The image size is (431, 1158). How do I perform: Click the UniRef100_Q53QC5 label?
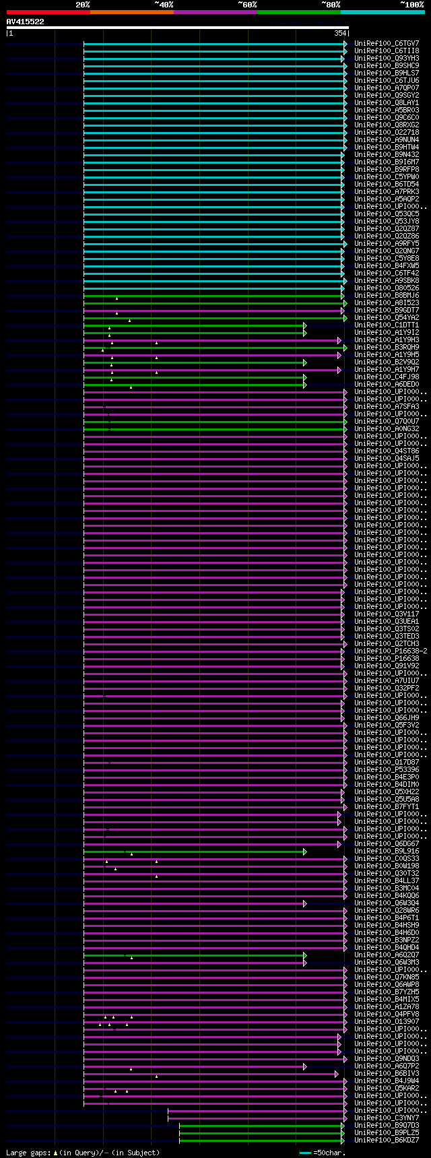click(x=387, y=214)
